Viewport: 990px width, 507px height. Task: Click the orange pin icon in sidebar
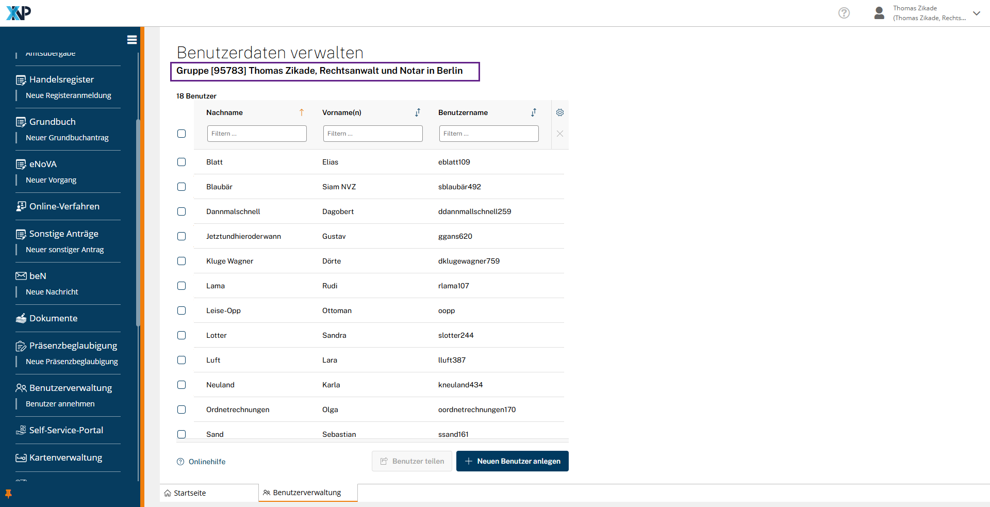pos(8,494)
